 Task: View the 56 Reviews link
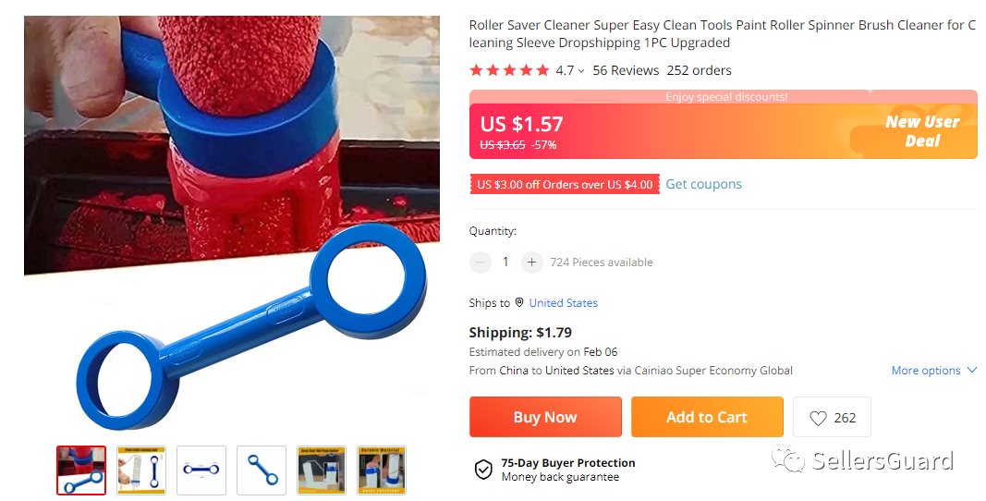pos(626,70)
